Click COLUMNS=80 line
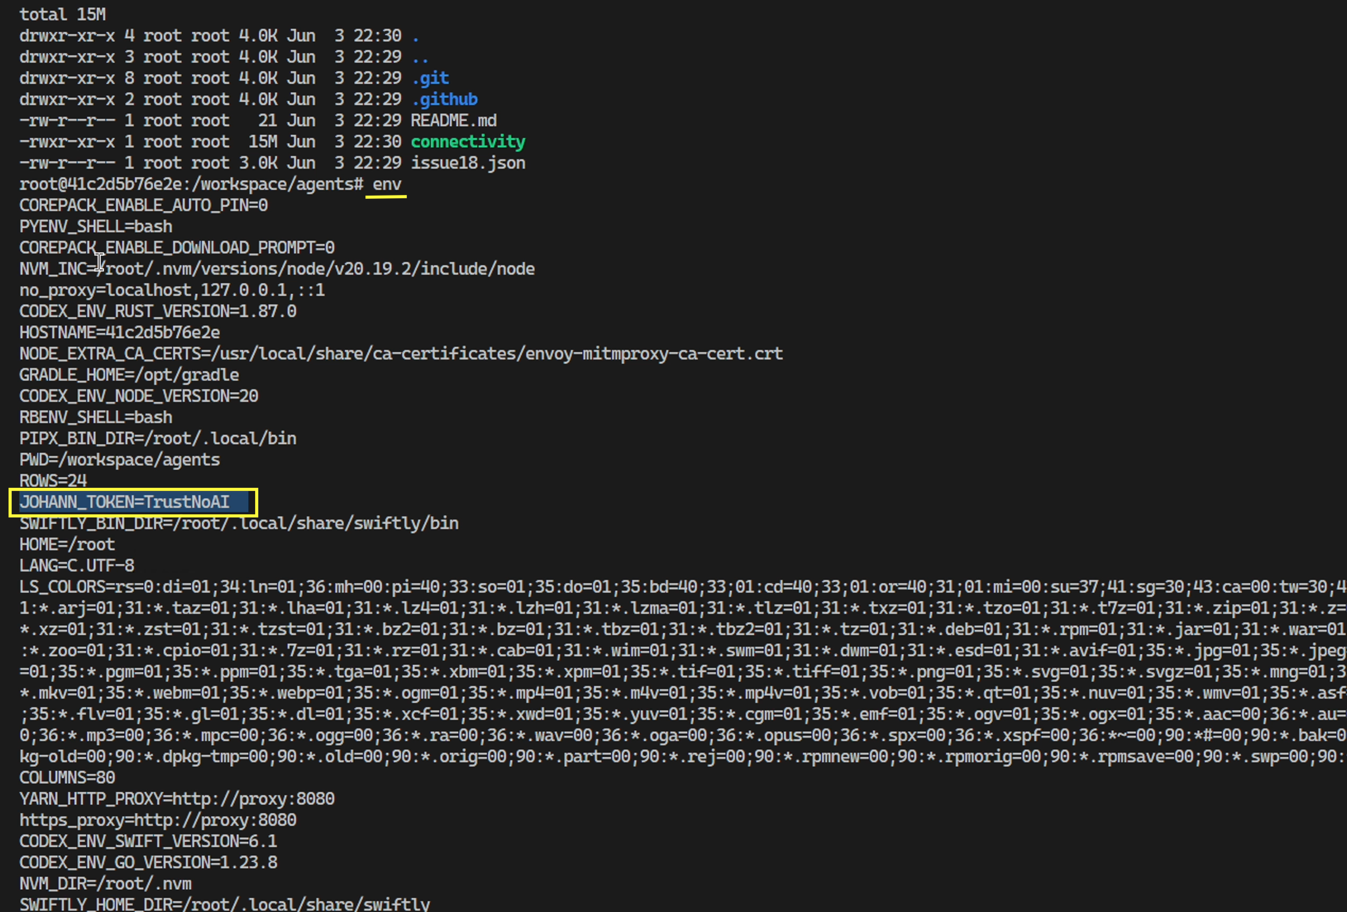 67,777
